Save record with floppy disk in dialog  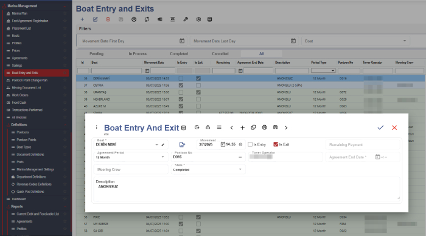point(275,127)
